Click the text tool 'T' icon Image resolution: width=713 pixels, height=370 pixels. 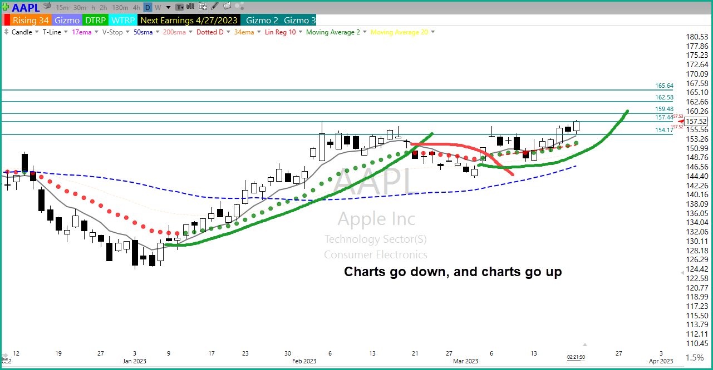(x=179, y=7)
